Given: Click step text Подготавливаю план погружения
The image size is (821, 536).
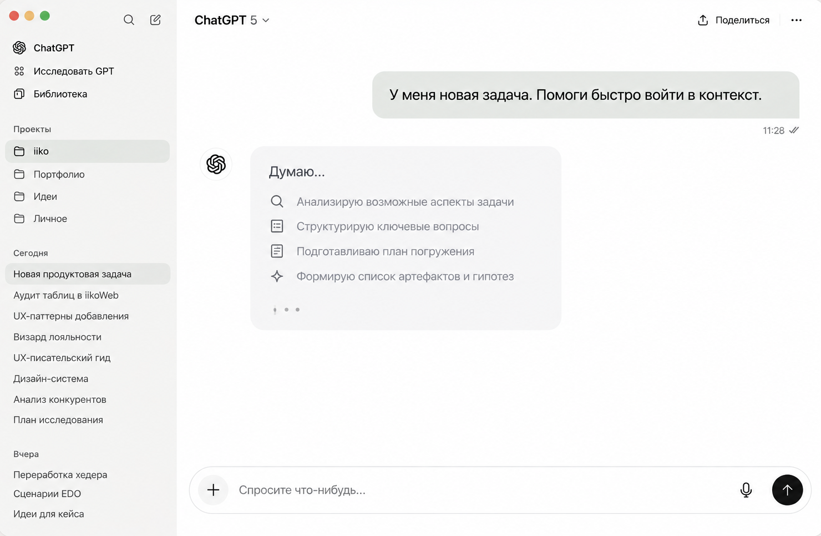Looking at the screenshot, I should (x=386, y=251).
